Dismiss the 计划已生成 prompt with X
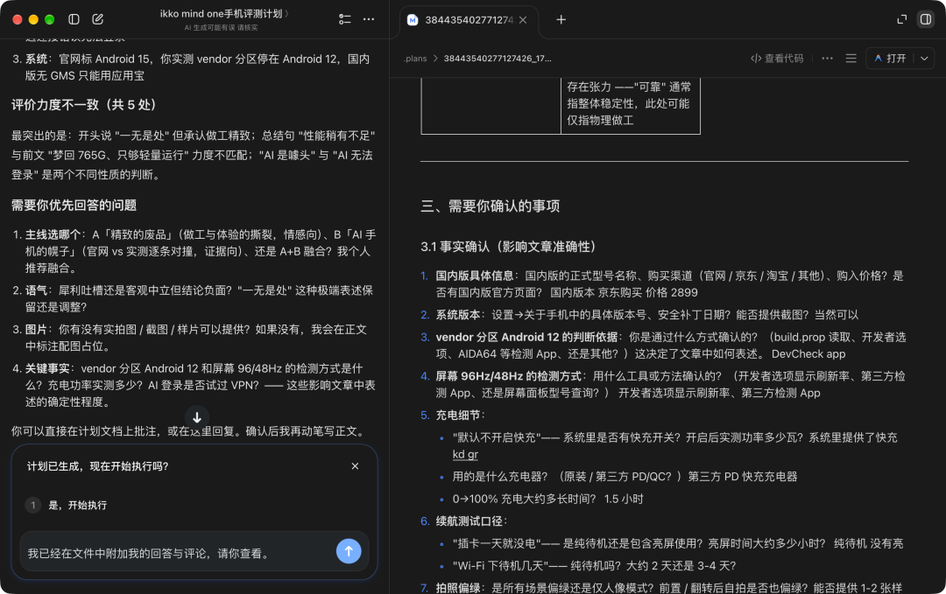The image size is (946, 594). pyautogui.click(x=356, y=466)
